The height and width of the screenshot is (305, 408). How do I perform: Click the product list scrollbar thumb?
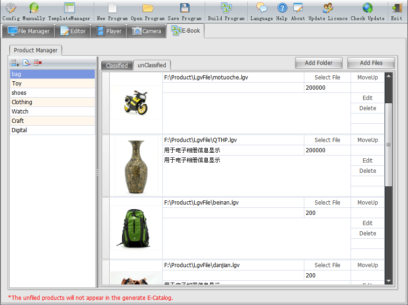point(388,144)
